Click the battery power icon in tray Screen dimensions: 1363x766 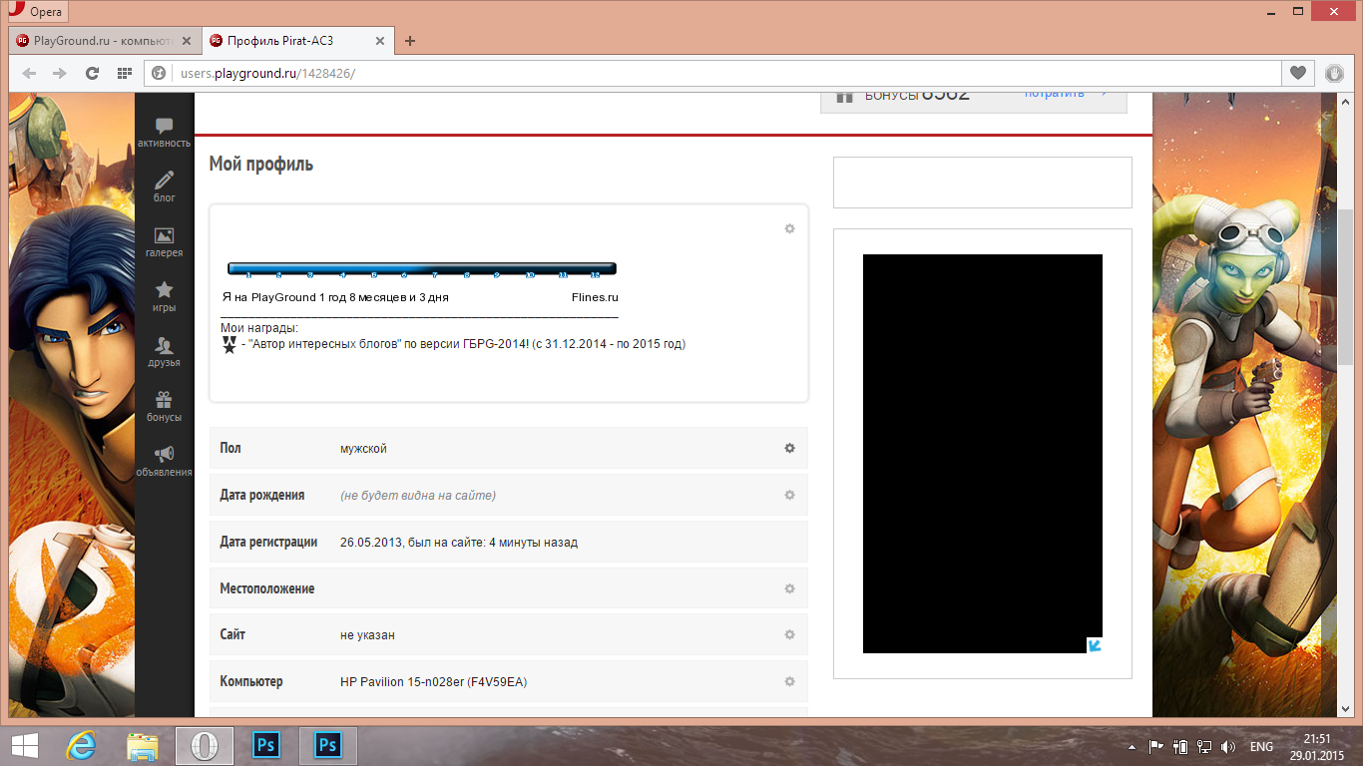(x=1181, y=747)
